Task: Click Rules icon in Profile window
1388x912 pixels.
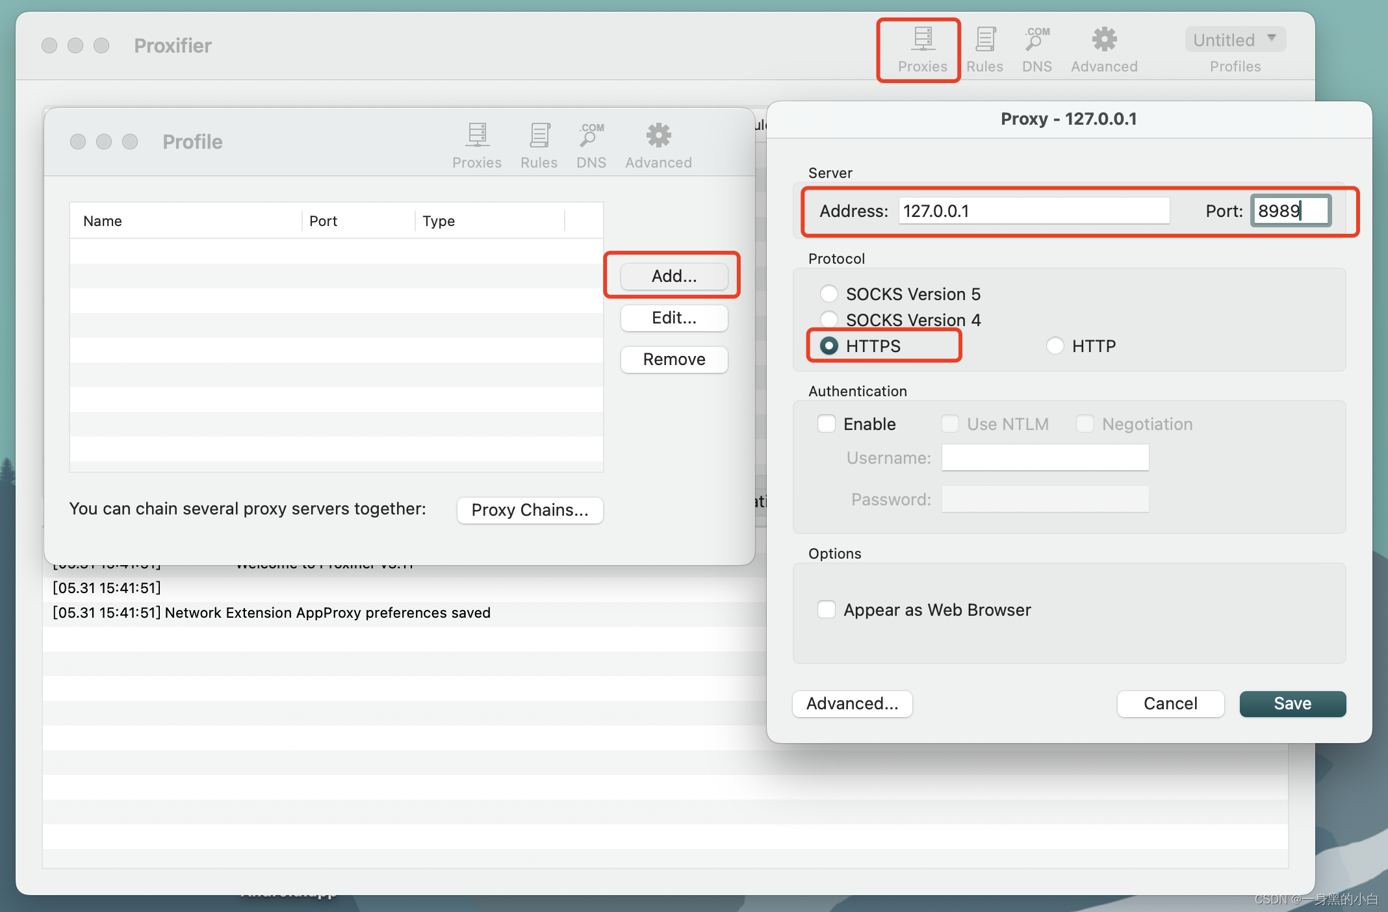Action: [x=539, y=145]
